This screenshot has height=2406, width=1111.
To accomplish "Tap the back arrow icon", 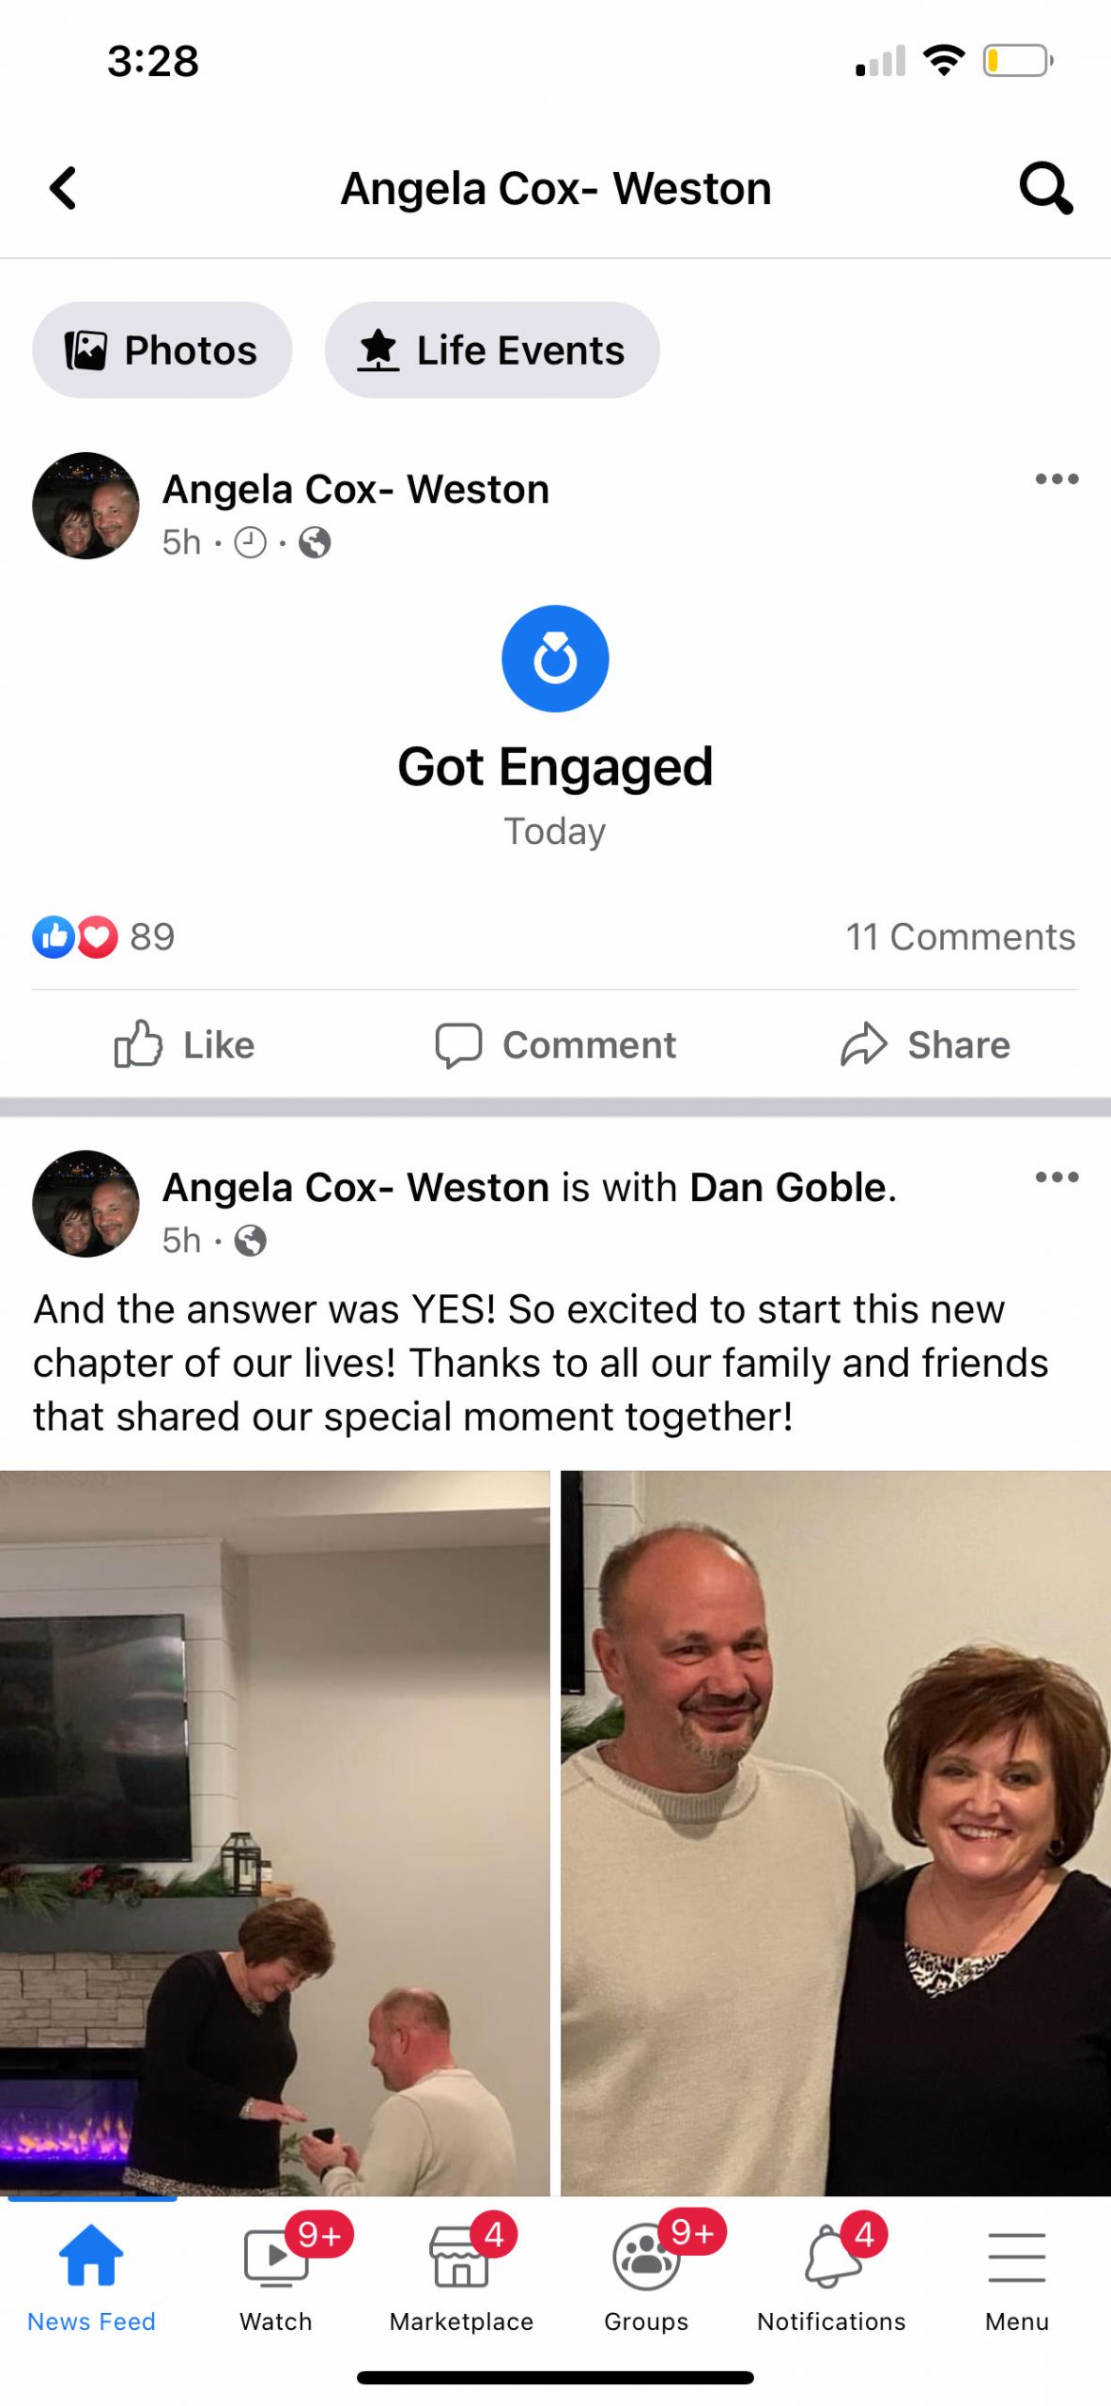I will click(x=63, y=188).
